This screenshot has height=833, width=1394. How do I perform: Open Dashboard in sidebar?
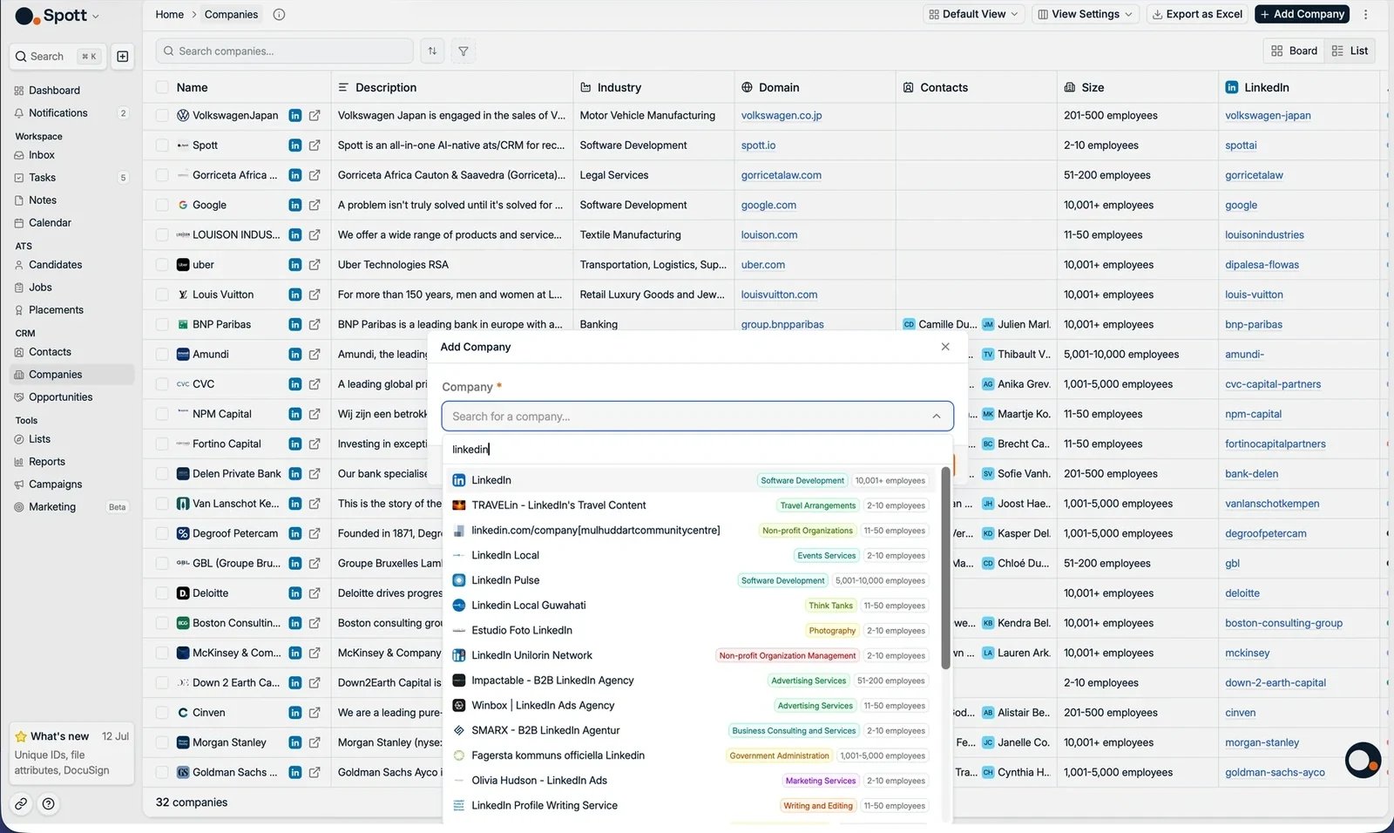click(x=54, y=91)
